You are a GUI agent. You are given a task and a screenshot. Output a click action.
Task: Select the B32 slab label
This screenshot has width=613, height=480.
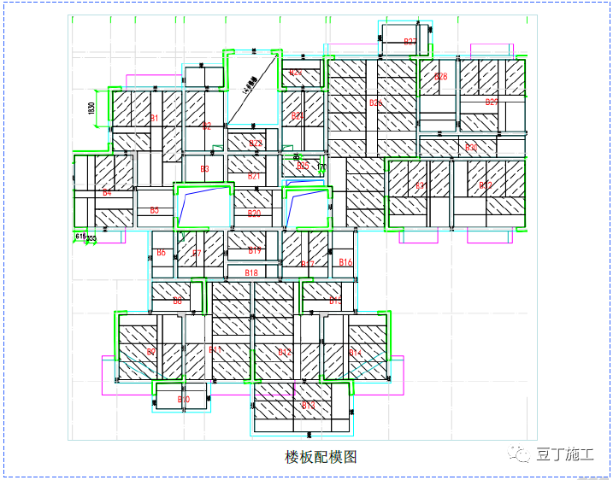coord(485,184)
